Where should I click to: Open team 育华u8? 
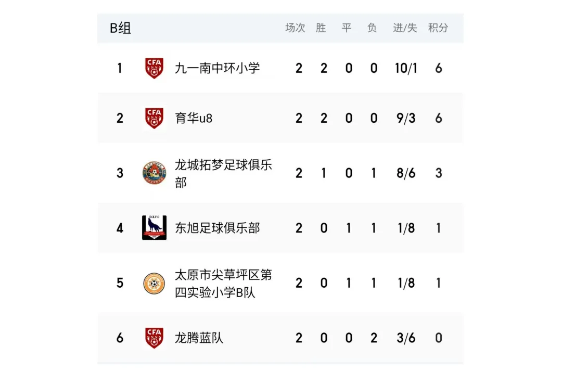tap(194, 118)
